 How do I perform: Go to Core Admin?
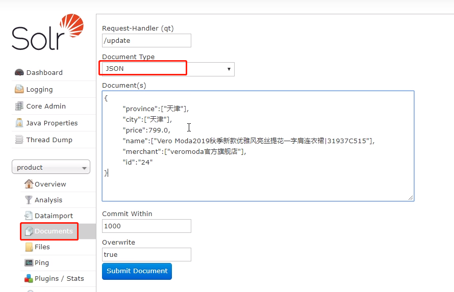46,106
